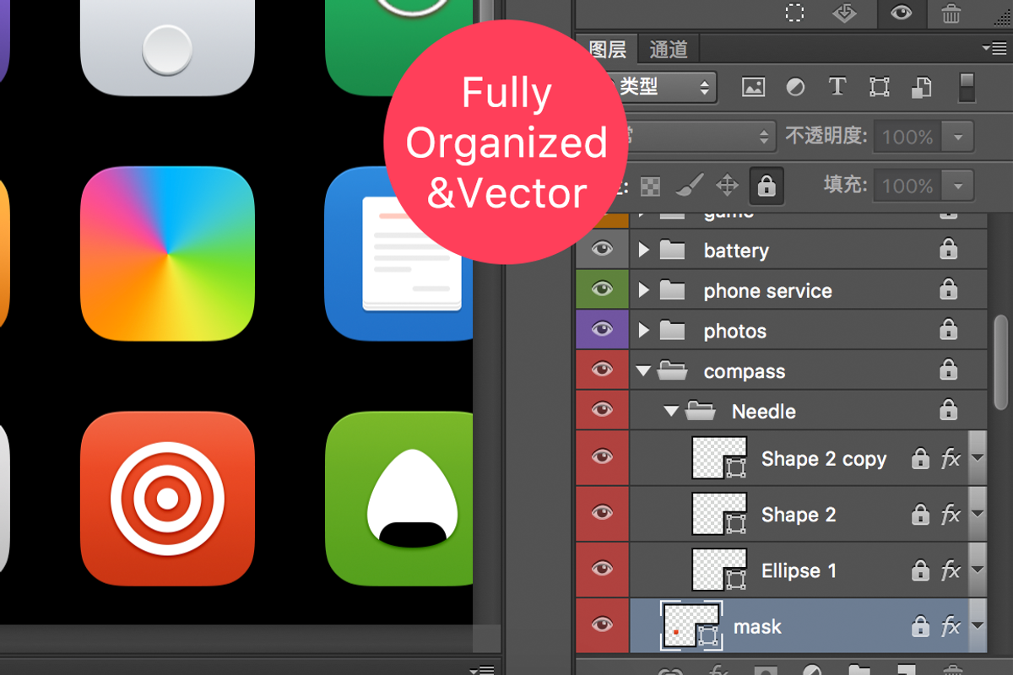The image size is (1013, 675).
Task: Click the dashed circle selection icon at top
Action: pos(794,13)
